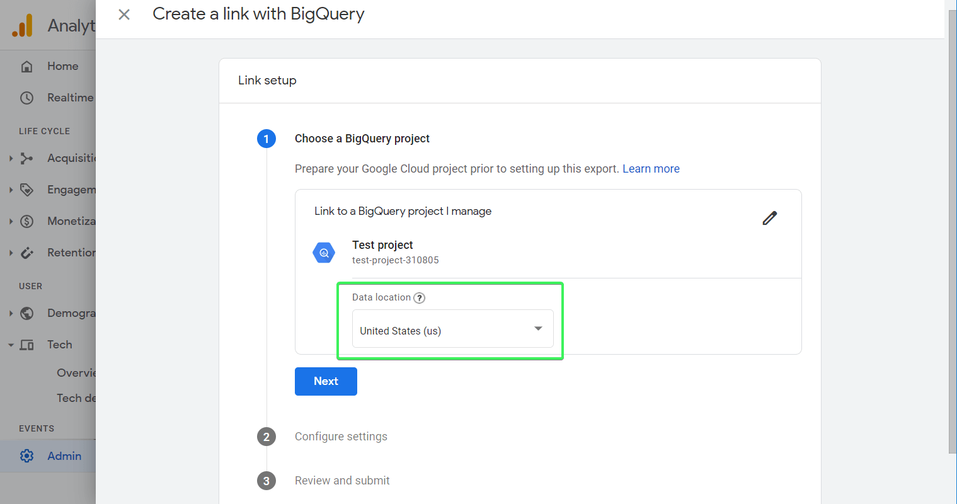Click the Realtime clock icon
Image resolution: width=957 pixels, height=504 pixels.
pos(26,98)
